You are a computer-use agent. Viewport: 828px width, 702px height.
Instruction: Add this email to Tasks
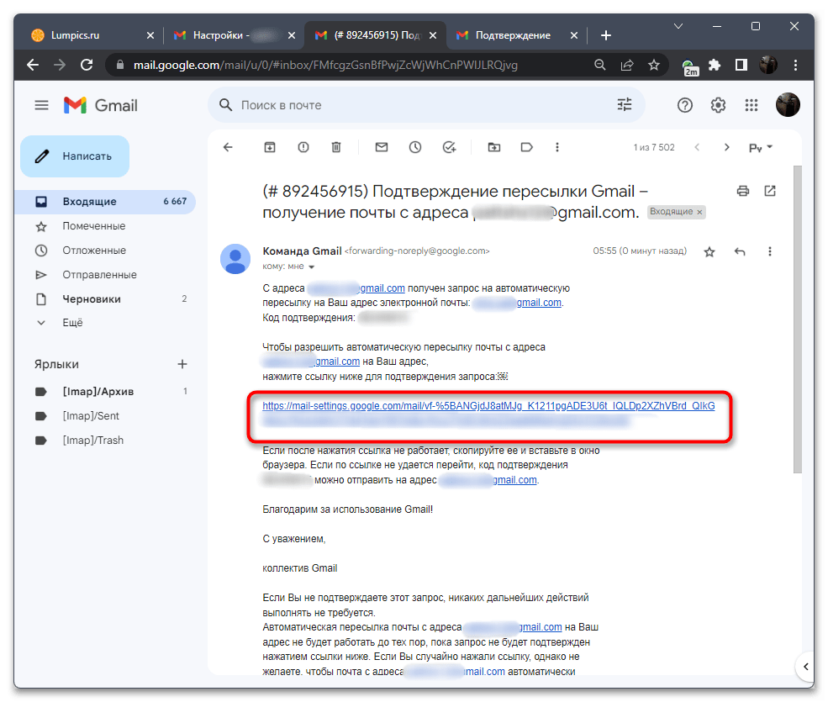(x=449, y=147)
